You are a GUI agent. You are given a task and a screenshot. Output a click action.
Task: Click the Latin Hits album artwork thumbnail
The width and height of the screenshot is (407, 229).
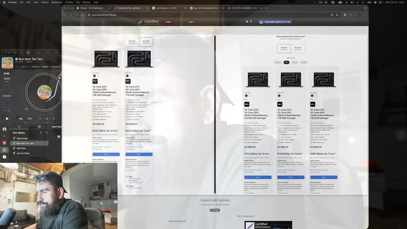tap(7, 63)
